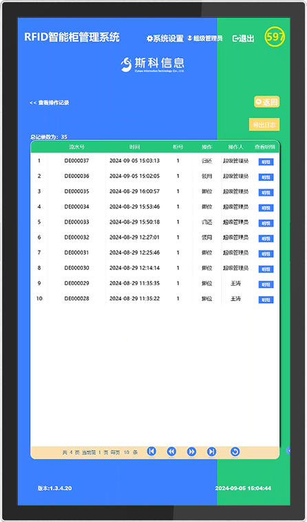Click 归还 operation in DE000037 row

pyautogui.click(x=207, y=161)
